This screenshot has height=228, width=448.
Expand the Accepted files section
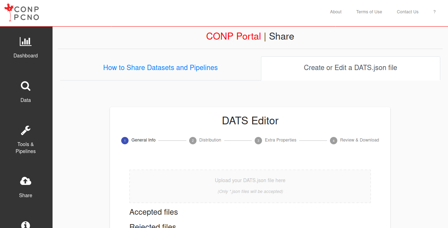tap(153, 212)
